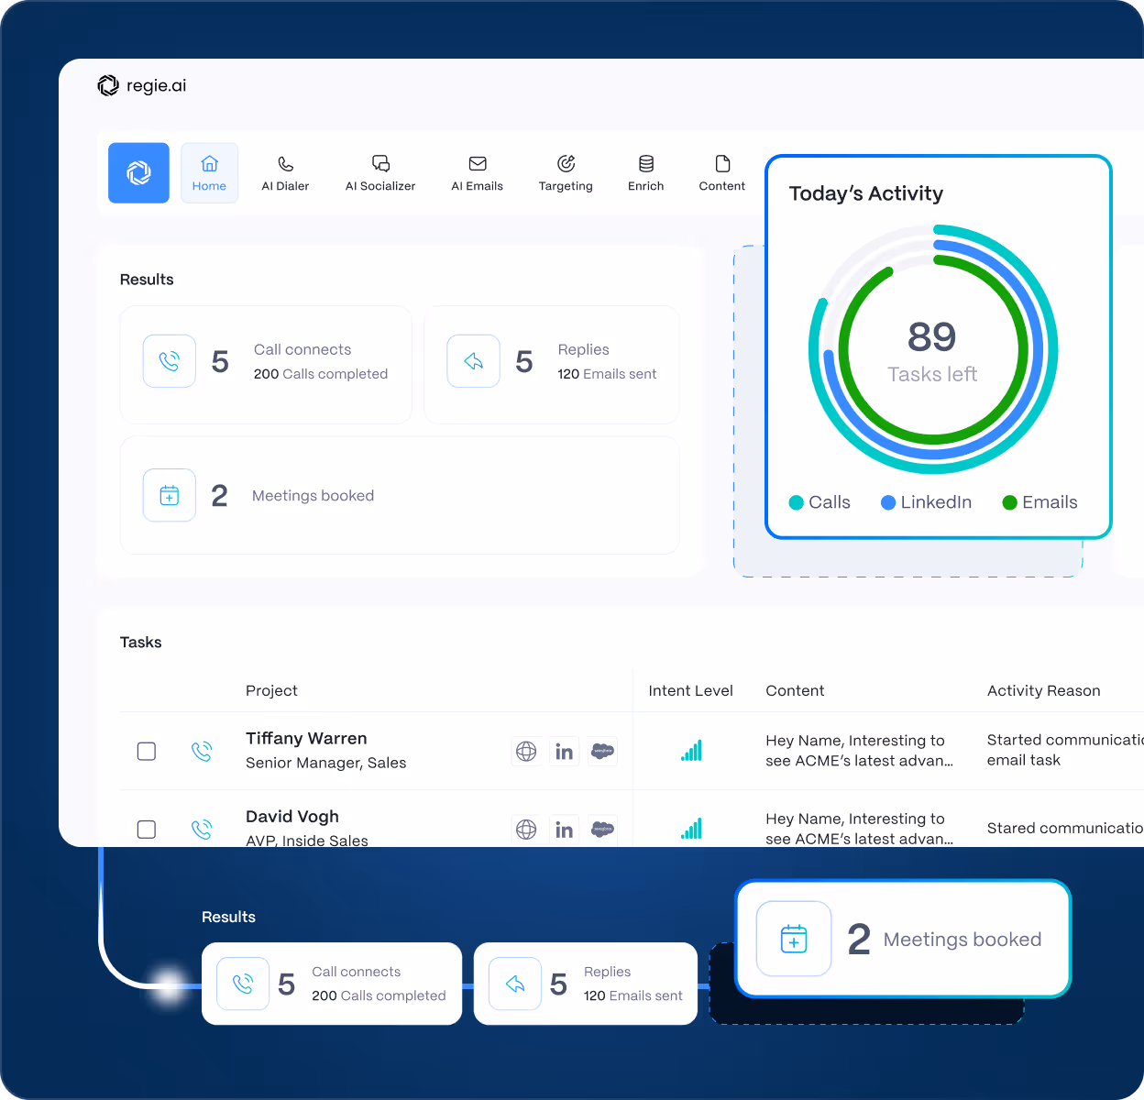The height and width of the screenshot is (1100, 1144).
Task: Click the Call connects phone icon in Results
Action: click(x=170, y=361)
